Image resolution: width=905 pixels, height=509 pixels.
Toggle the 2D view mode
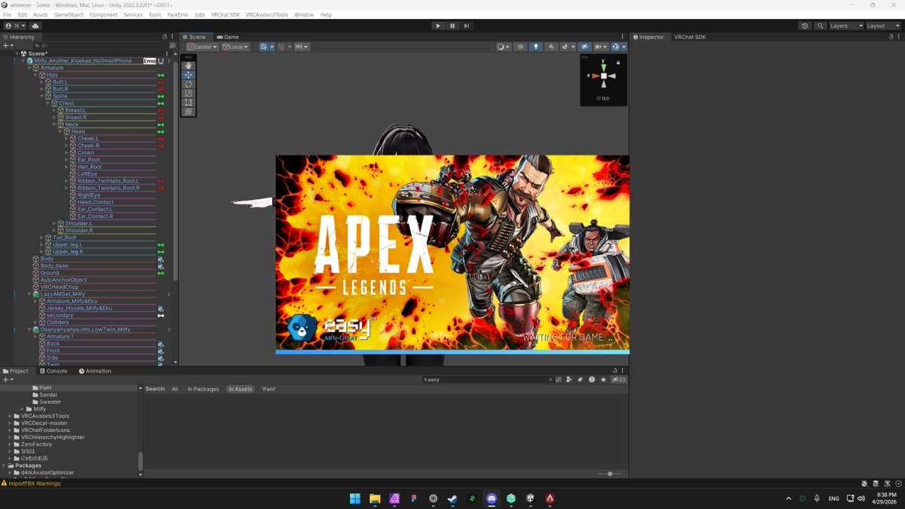pos(520,47)
